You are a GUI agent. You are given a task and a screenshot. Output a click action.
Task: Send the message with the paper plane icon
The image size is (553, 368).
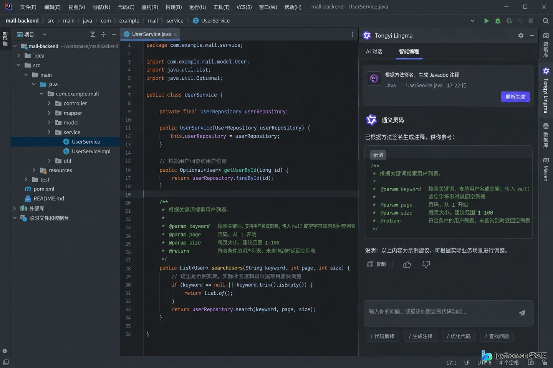(522, 313)
